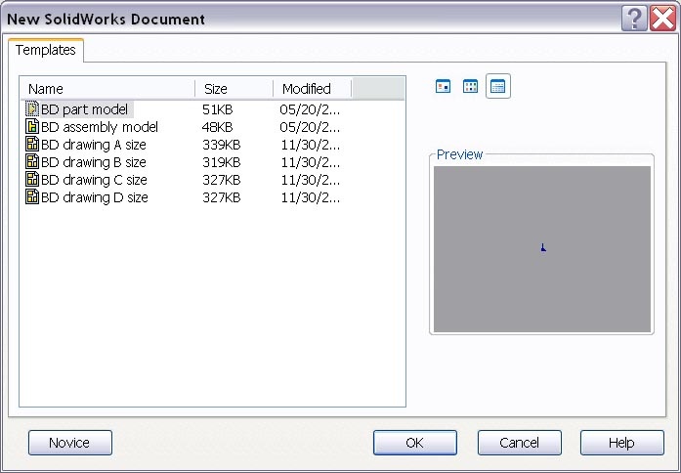Viewport: 681px width, 473px height.
Task: Switch to Large Icons view
Action: click(443, 86)
